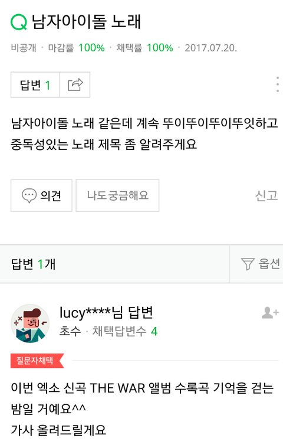Tap the 답변 1개 section header

[x=33, y=264]
